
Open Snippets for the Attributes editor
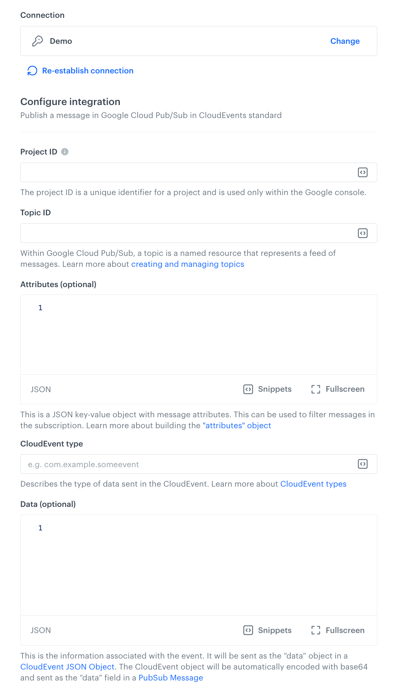[x=267, y=389]
